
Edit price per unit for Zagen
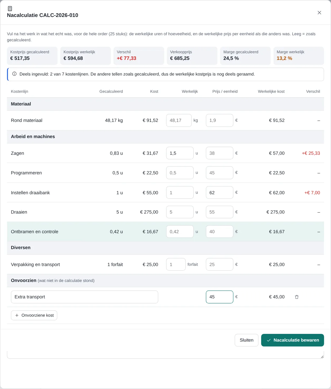click(220, 153)
